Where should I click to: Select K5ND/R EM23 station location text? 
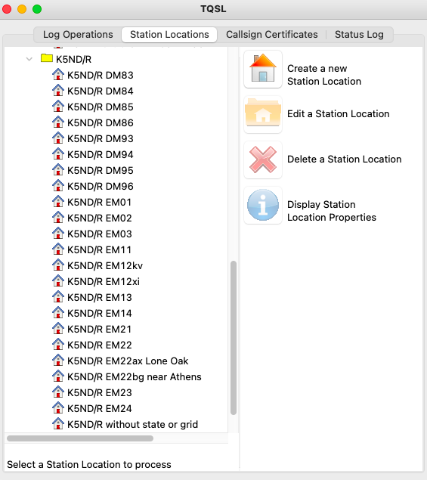point(100,394)
